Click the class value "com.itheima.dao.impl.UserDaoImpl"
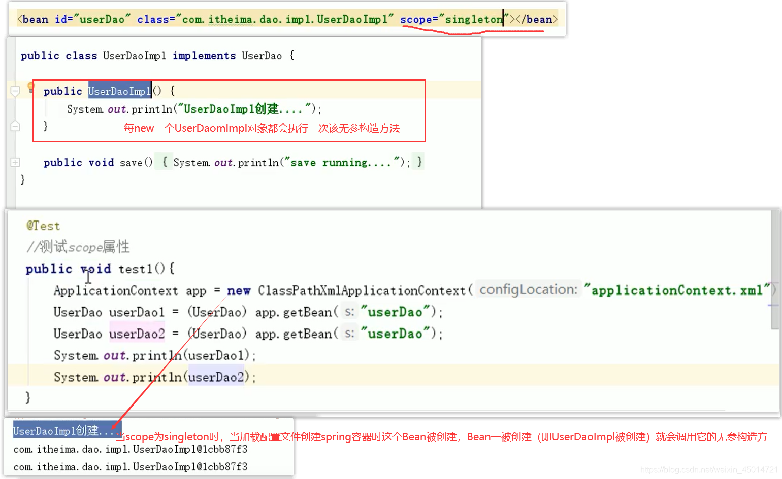Screen dimensions: 782x479 pos(288,19)
